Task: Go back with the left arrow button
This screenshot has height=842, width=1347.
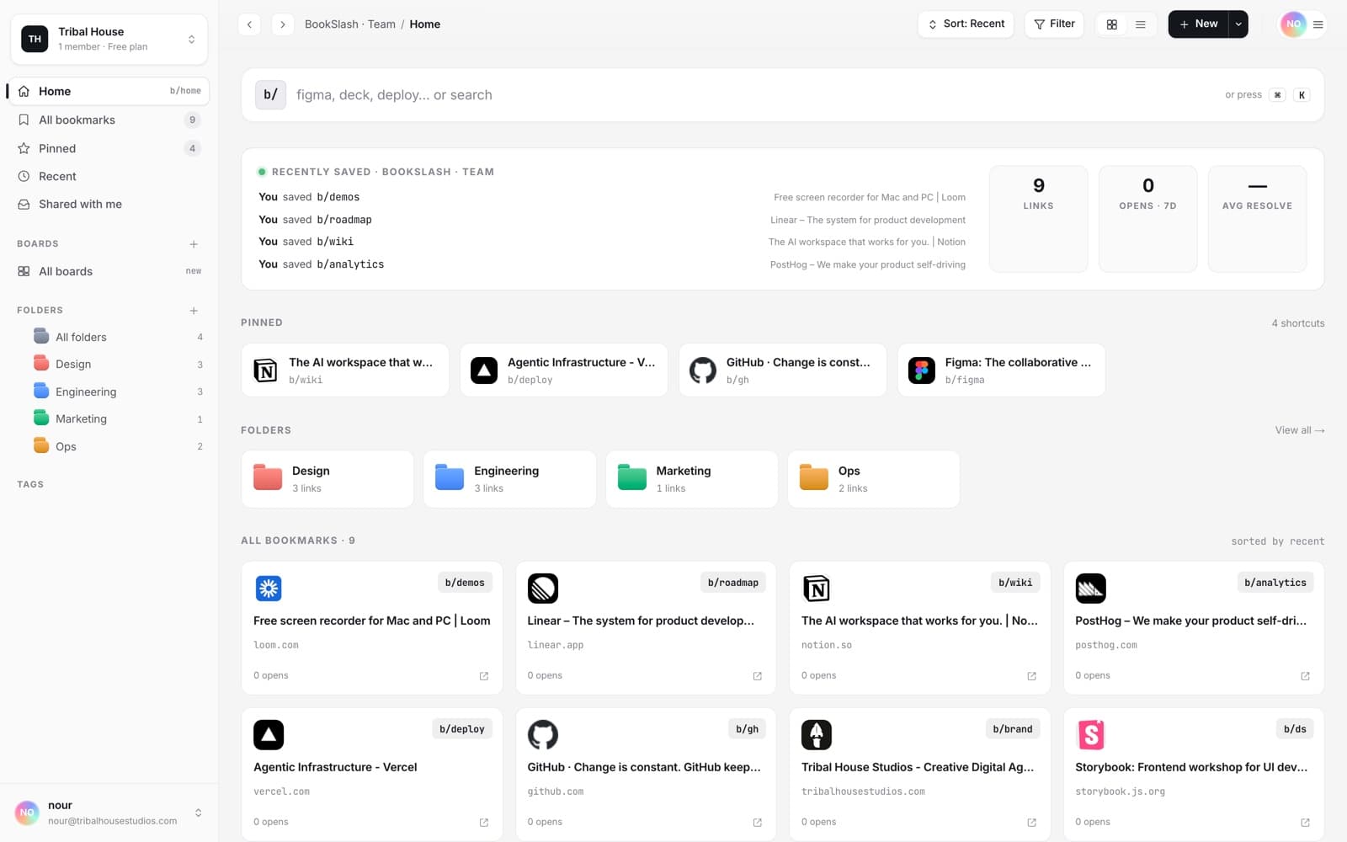Action: click(249, 24)
